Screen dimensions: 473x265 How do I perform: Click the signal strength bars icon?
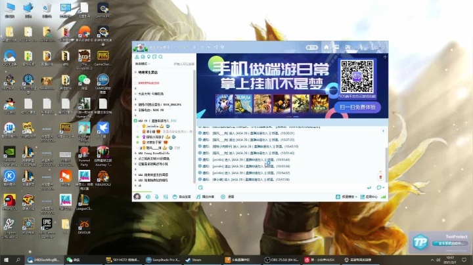pos(384,197)
